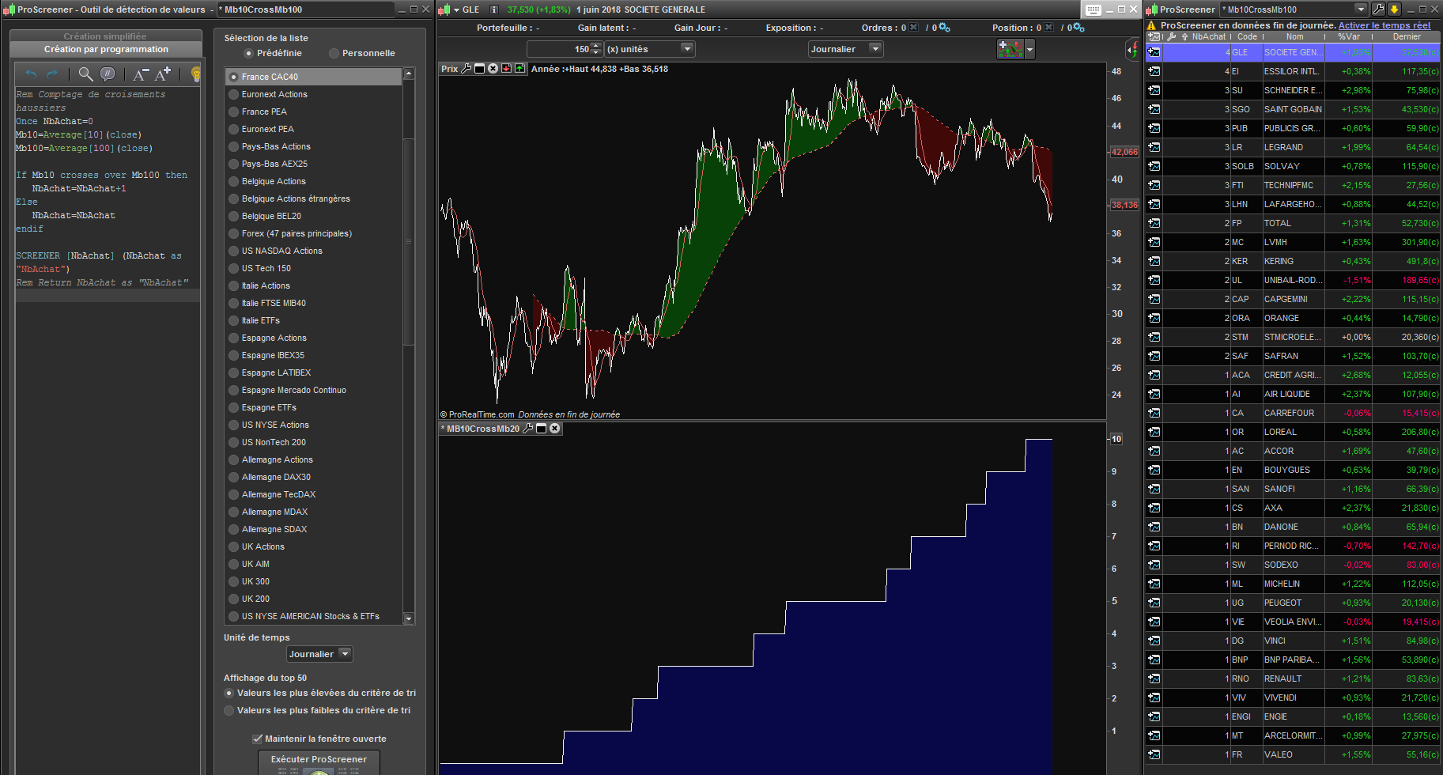Image resolution: width=1443 pixels, height=775 pixels.
Task: Switch to Création par programmation tab
Action: [x=106, y=49]
